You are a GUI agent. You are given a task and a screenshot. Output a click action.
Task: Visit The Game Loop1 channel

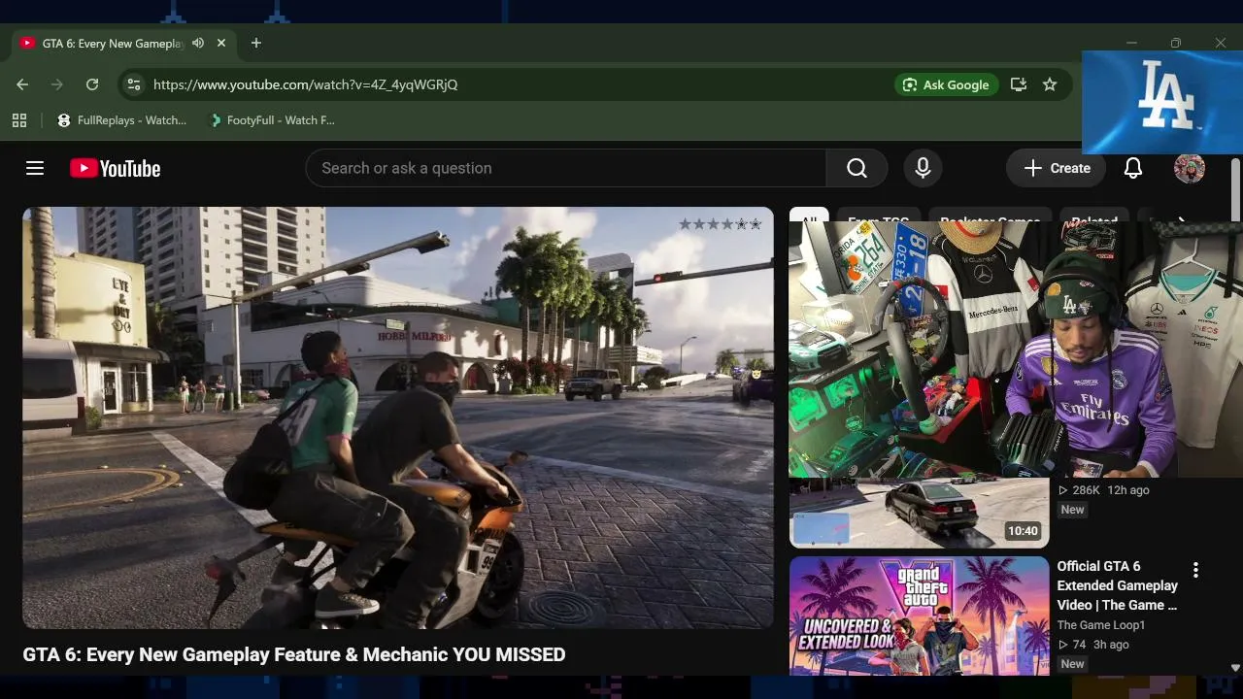(1101, 625)
